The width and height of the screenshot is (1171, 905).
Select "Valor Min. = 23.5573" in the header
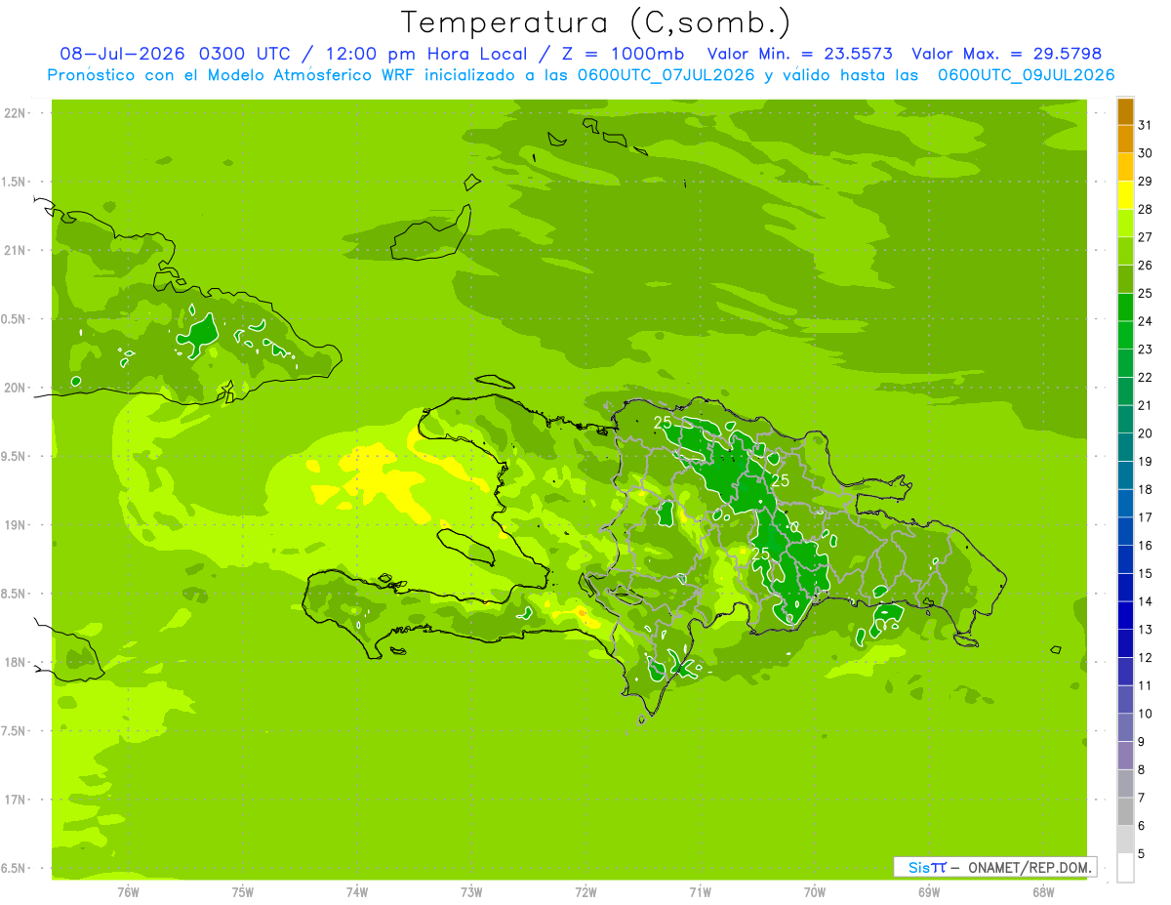(799, 54)
